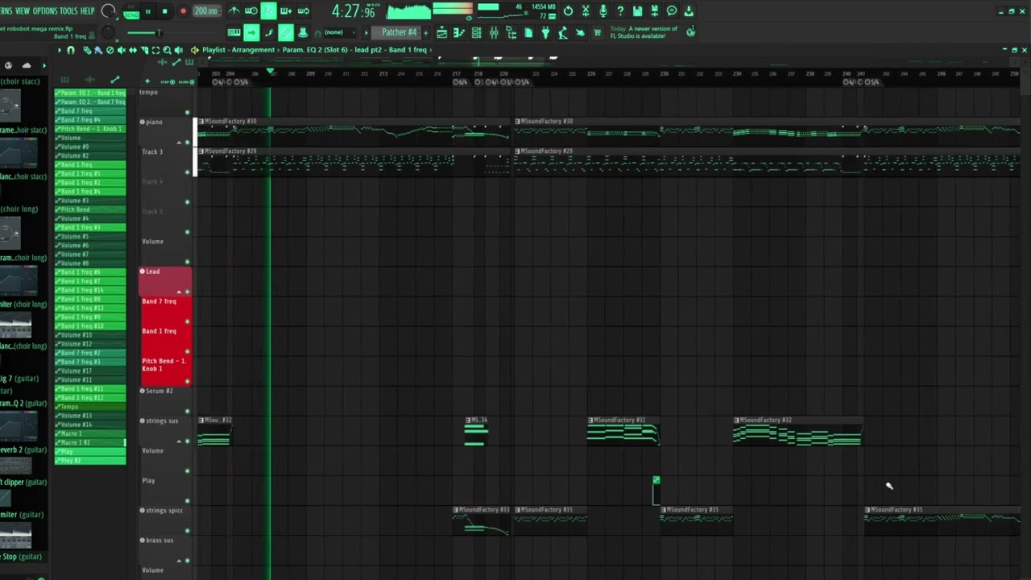Select Tempo automation clip in picker
1031x580 pixels.
(90, 407)
